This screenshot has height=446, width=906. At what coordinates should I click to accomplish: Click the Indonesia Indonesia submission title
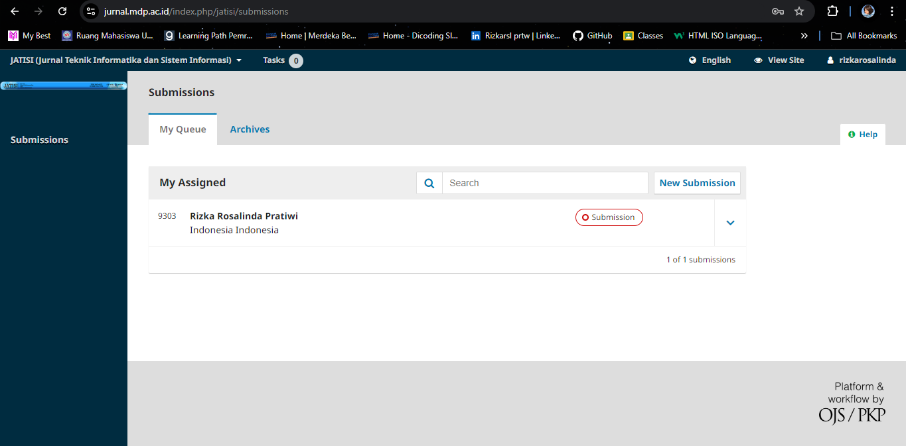pos(234,230)
